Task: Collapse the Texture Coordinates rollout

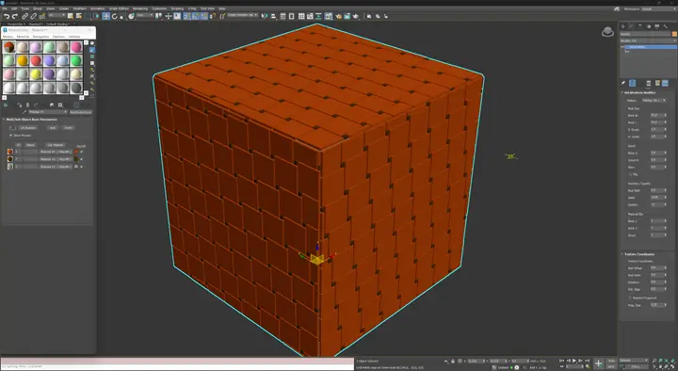Action: coord(638,254)
